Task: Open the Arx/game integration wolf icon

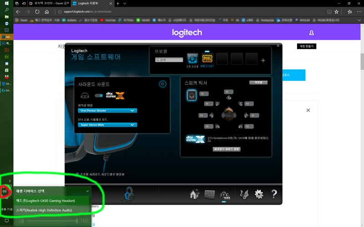Action: 244,194
